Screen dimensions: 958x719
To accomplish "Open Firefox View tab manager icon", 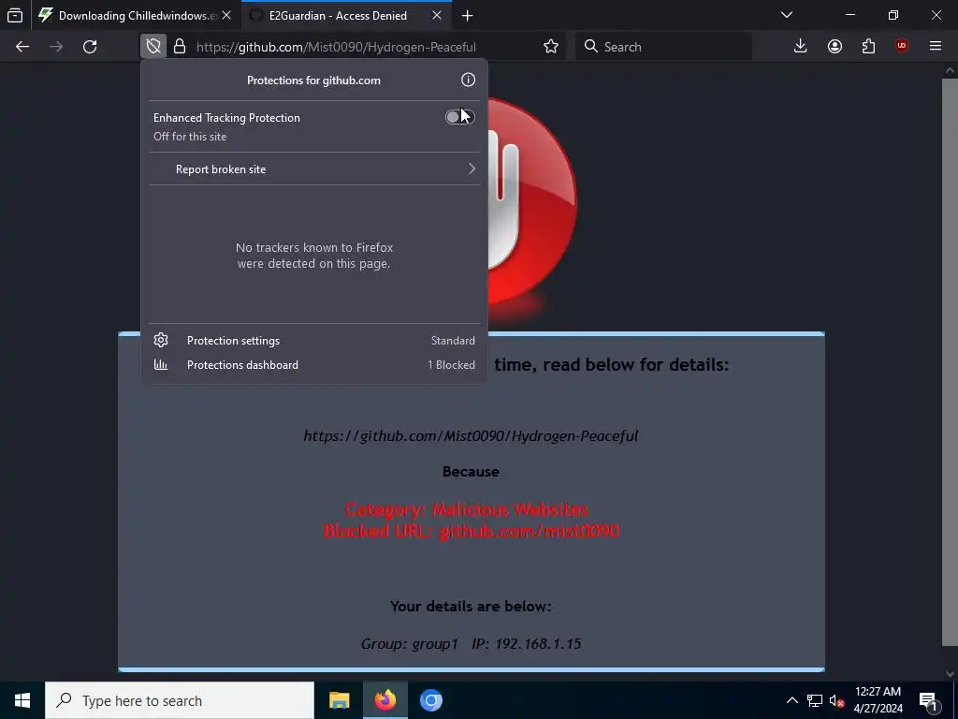I will click(15, 15).
